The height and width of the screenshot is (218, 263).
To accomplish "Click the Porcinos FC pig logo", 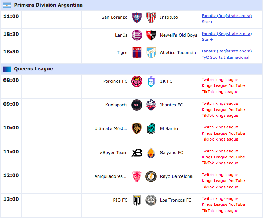I will click(137, 81).
